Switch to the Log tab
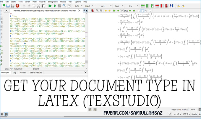Screen dimensions: 201x119 tap(14, 73)
